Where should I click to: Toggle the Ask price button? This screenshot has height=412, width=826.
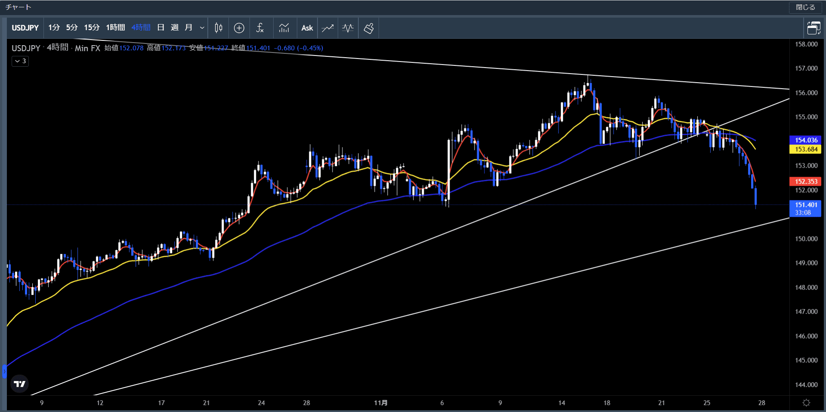307,28
